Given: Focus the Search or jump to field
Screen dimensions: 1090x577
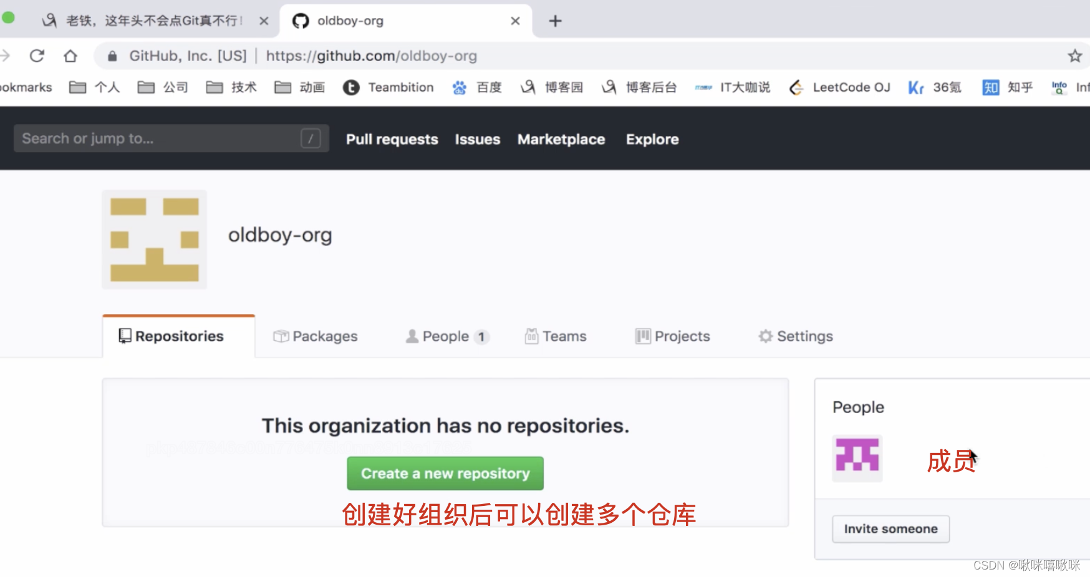Looking at the screenshot, I should [x=171, y=138].
